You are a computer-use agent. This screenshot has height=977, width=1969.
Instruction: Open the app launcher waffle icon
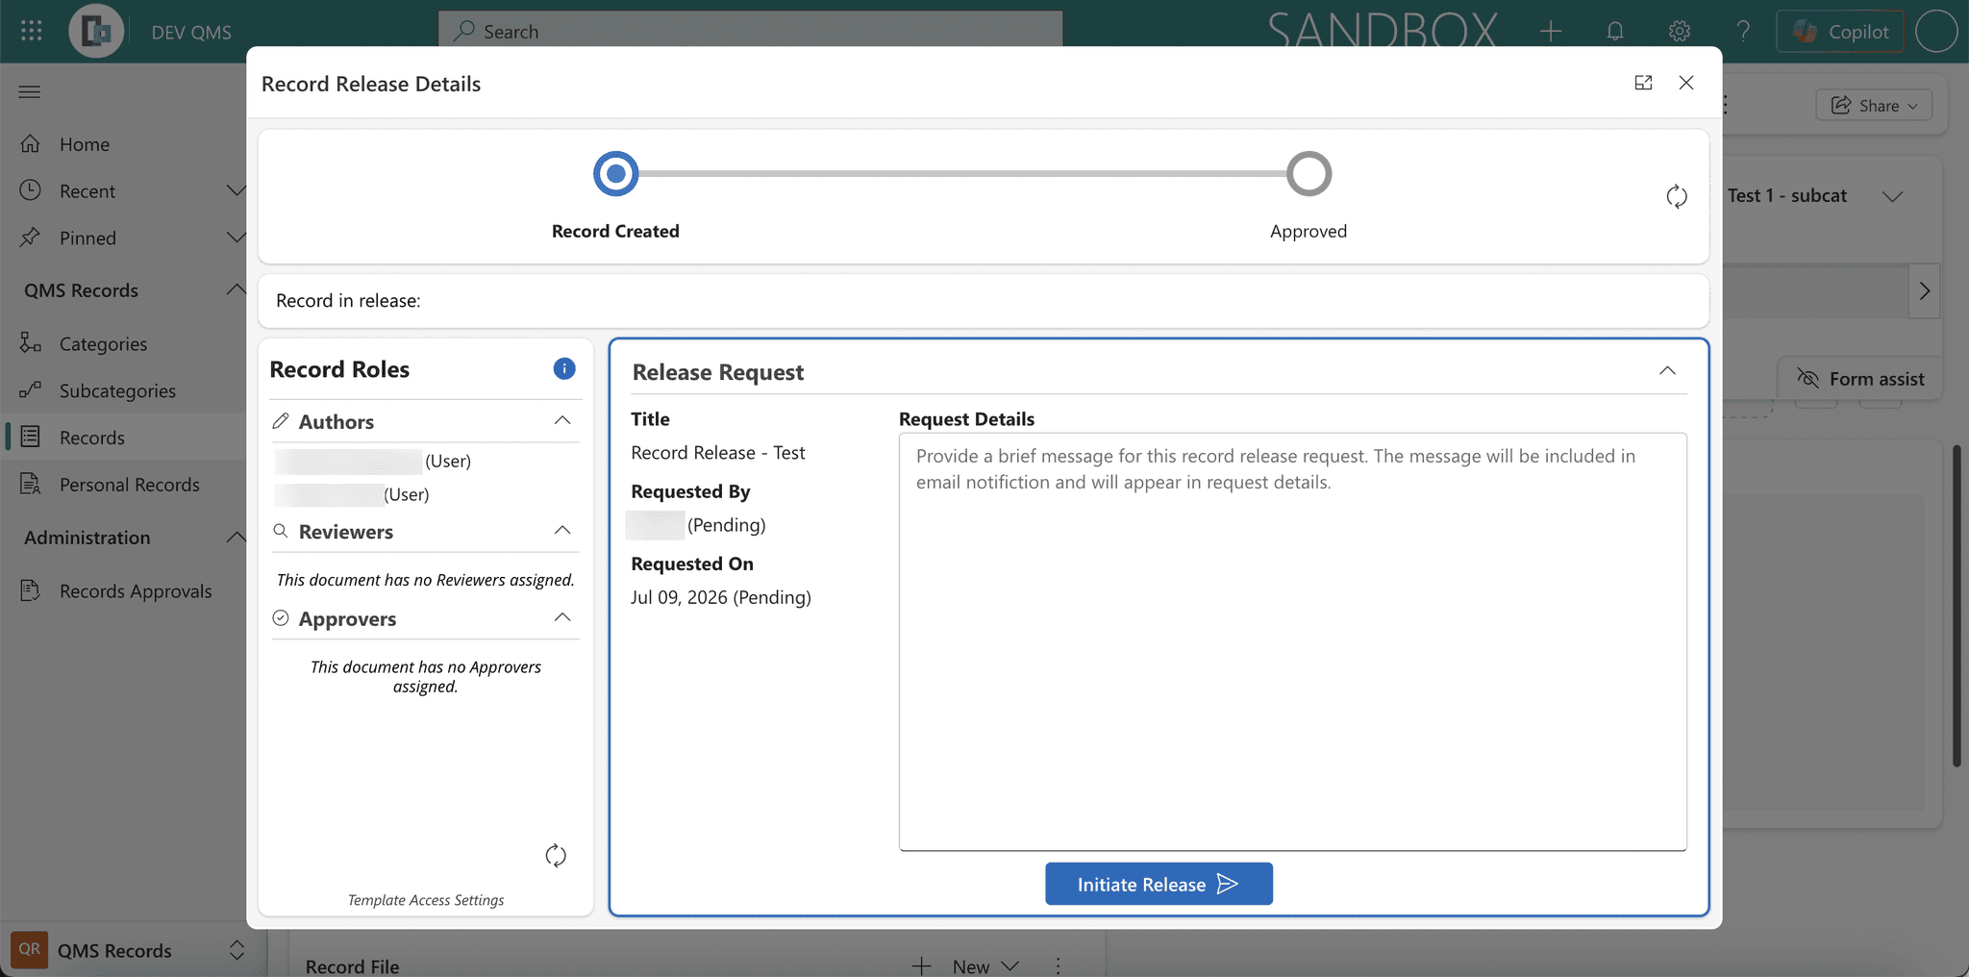point(31,31)
